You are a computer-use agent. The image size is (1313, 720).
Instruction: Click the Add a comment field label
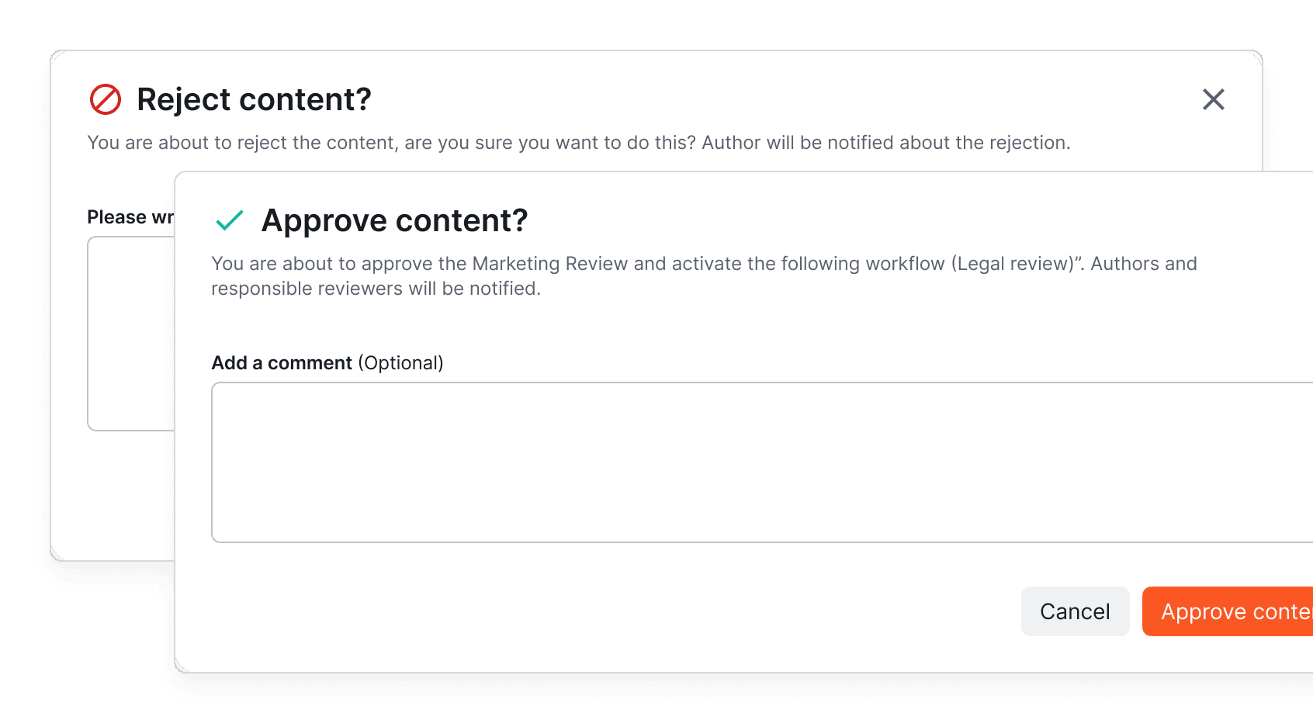pyautogui.click(x=282, y=362)
